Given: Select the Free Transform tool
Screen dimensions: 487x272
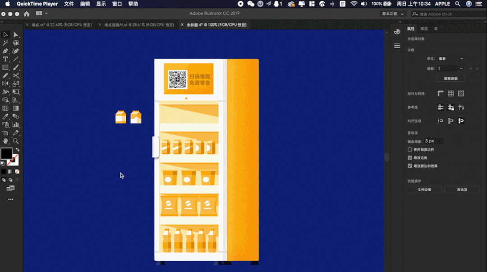Looking at the screenshot, I should (15, 92).
